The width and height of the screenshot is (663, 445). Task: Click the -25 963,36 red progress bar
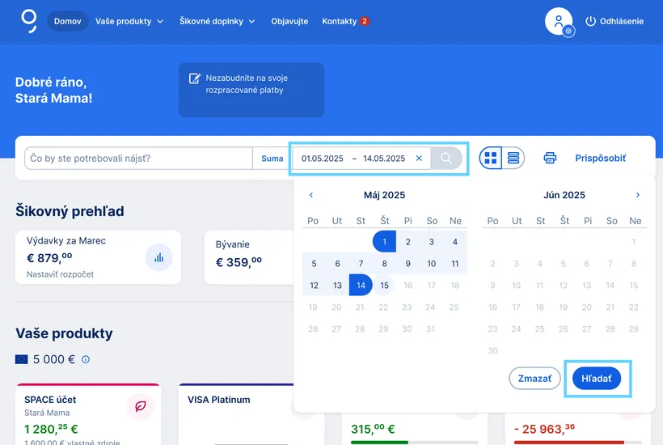[577, 443]
